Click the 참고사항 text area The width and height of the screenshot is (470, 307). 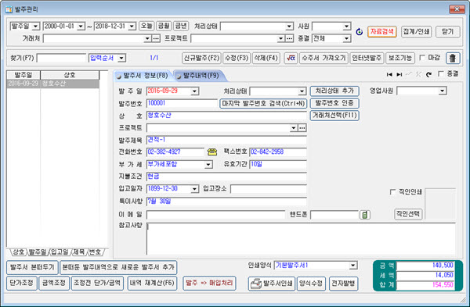(301, 239)
